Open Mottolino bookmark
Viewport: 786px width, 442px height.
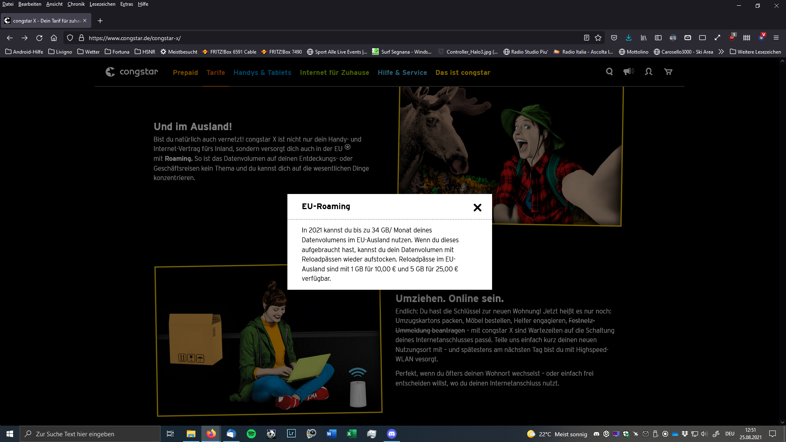pyautogui.click(x=634, y=52)
